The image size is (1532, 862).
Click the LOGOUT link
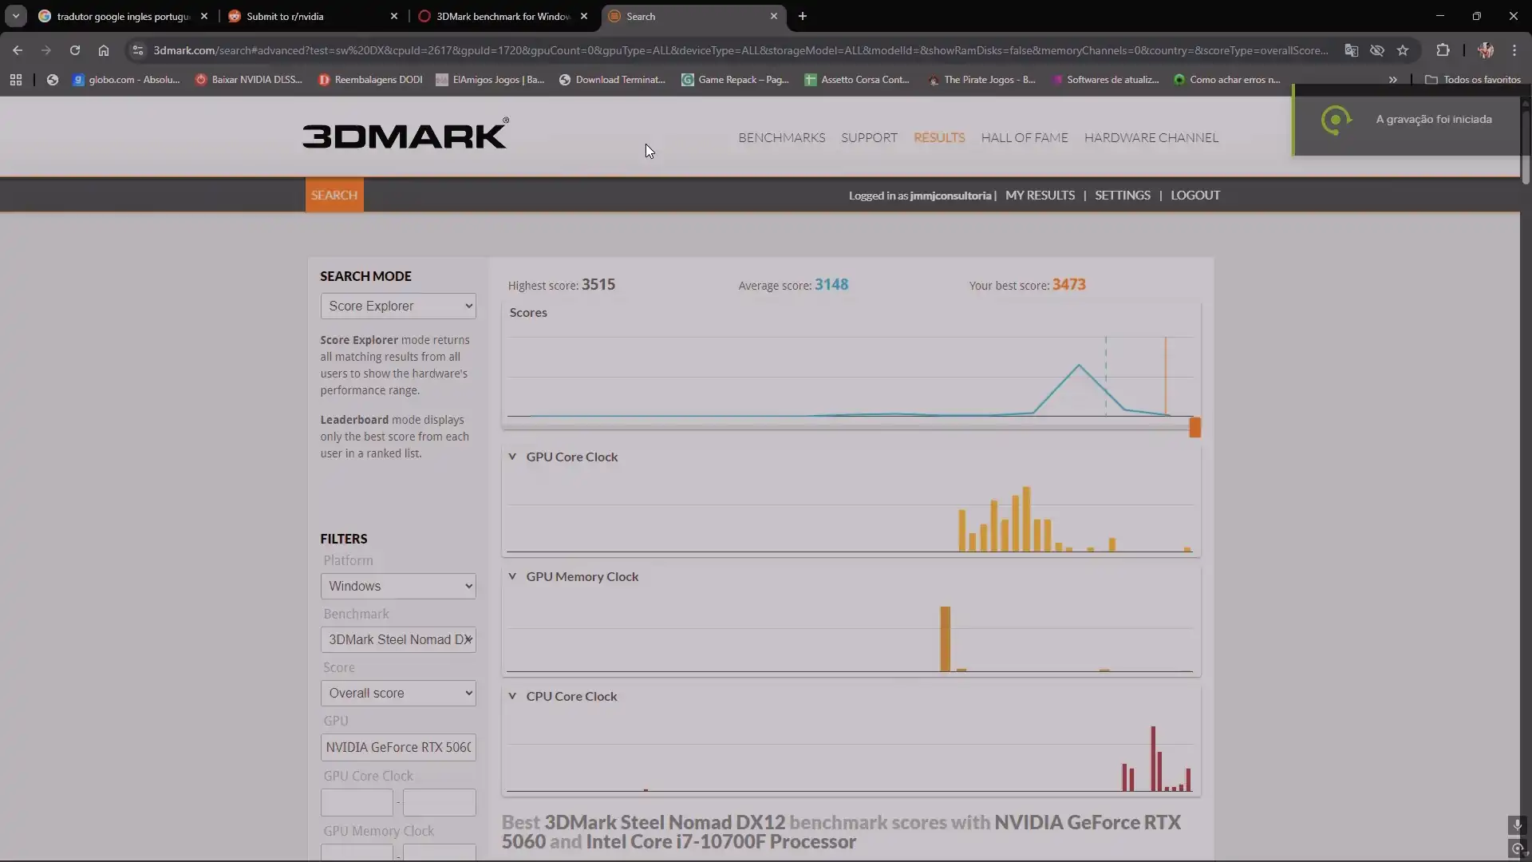[1195, 196]
